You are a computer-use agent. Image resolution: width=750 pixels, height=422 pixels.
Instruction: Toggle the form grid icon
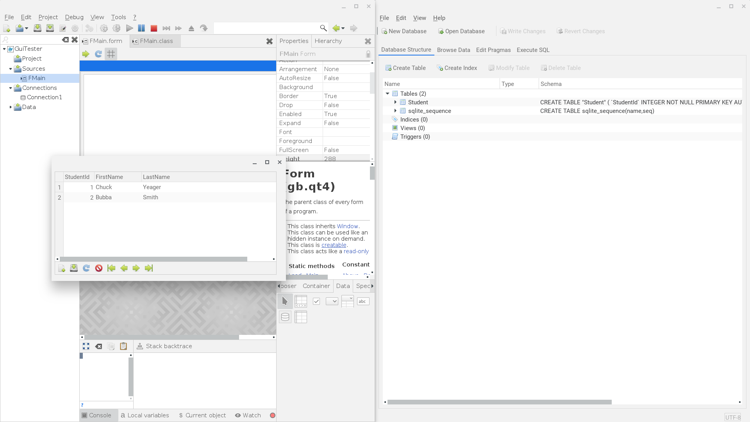(x=111, y=54)
